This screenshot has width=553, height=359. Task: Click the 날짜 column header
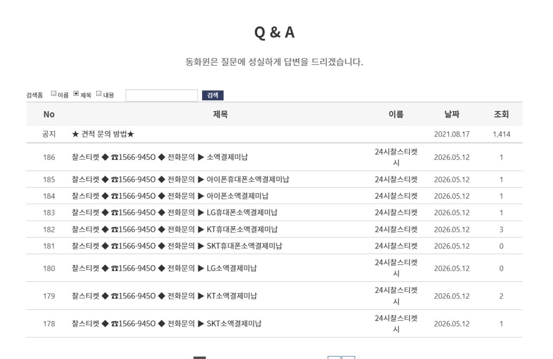(452, 114)
